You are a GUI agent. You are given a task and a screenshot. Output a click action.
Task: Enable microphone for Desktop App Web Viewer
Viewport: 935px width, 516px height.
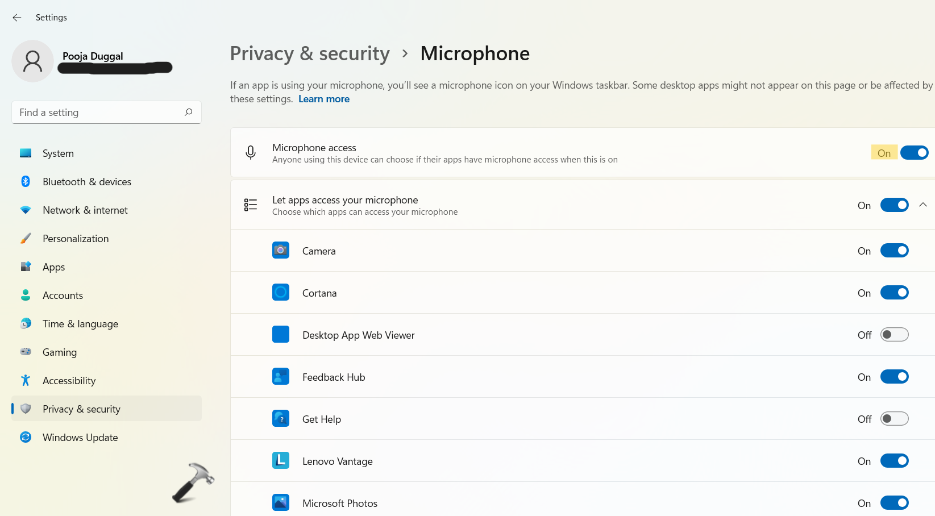pyautogui.click(x=894, y=335)
